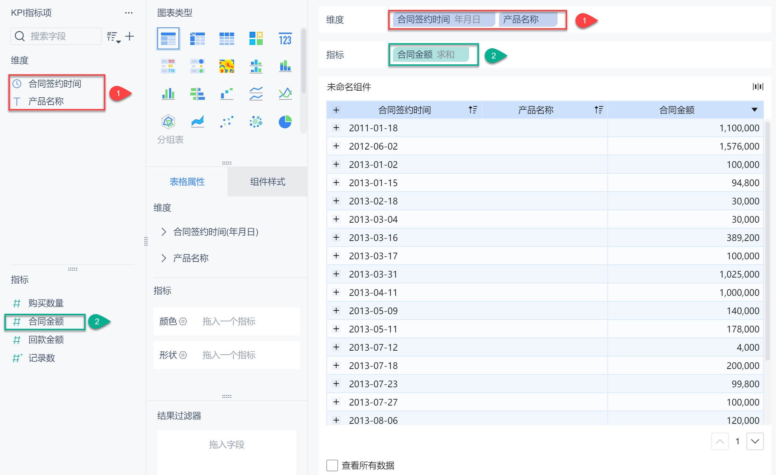The width and height of the screenshot is (776, 475).
Task: Focus the 搜索字段 search box
Action: [56, 36]
